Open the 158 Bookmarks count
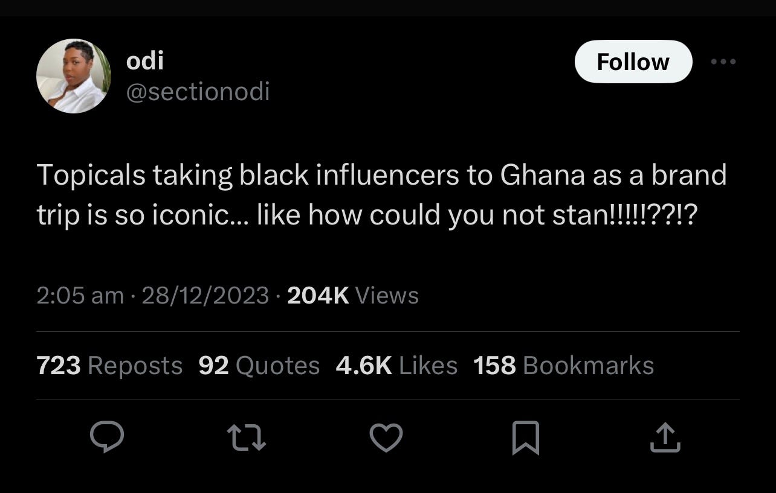This screenshot has width=776, height=493. pyautogui.click(x=563, y=366)
